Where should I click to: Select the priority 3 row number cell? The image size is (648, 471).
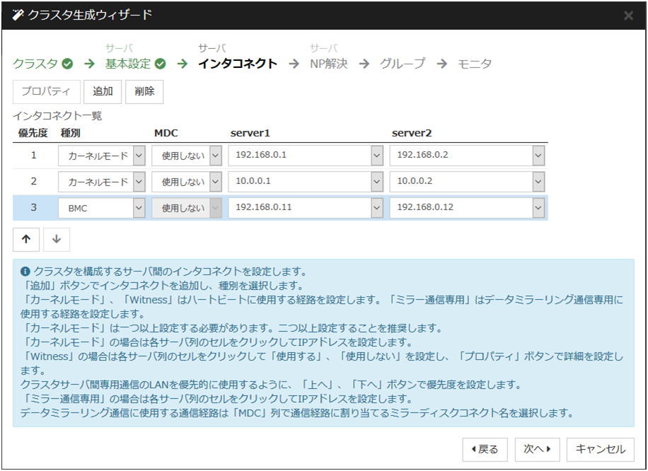[x=33, y=209]
